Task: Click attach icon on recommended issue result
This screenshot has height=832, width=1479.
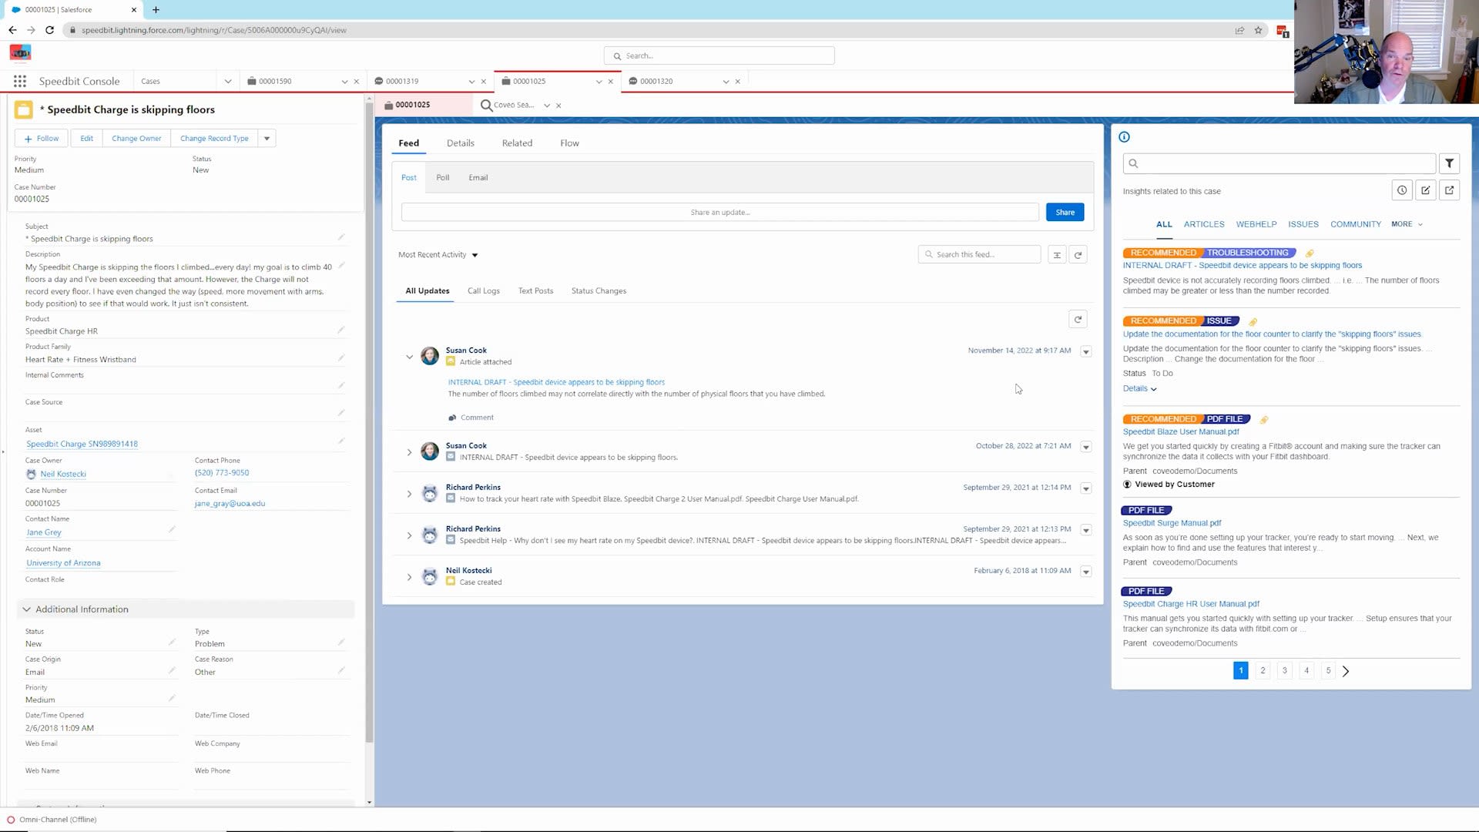Action: (1253, 322)
